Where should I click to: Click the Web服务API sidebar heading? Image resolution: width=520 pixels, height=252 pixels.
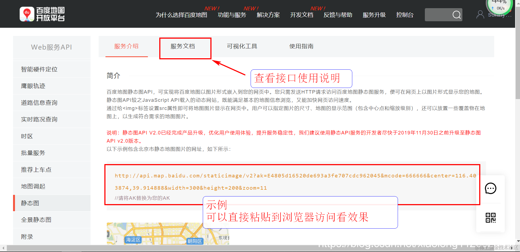point(52,47)
